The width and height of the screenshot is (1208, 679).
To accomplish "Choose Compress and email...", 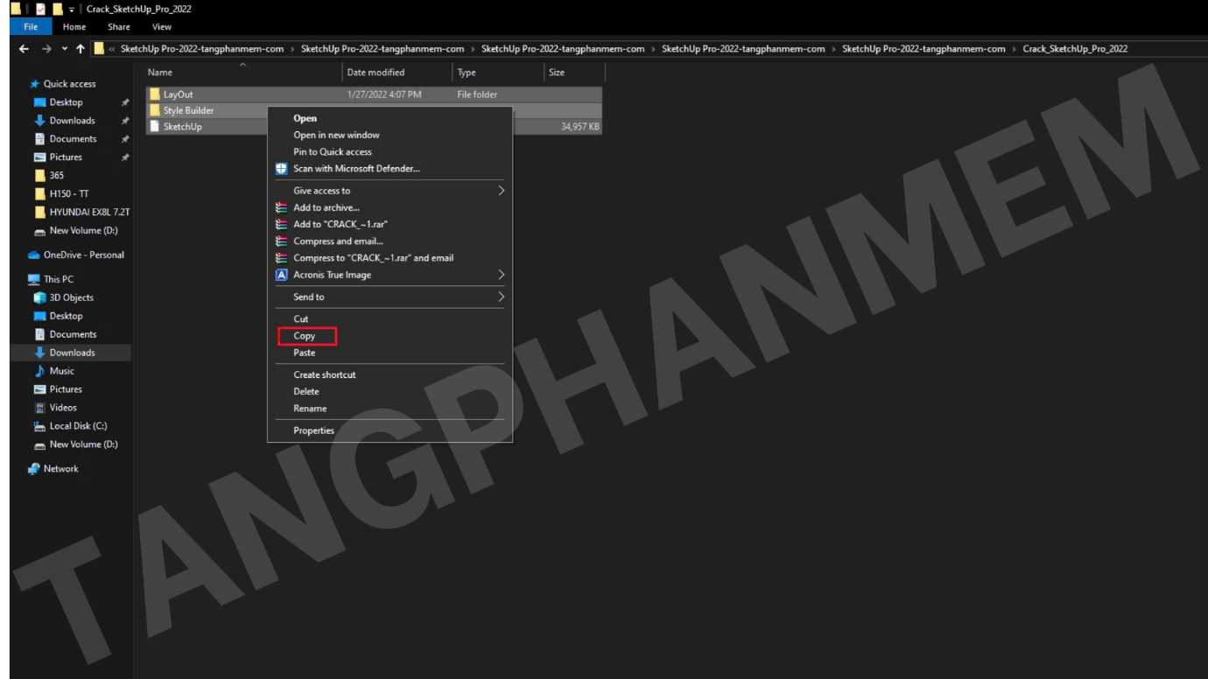I will [339, 241].
